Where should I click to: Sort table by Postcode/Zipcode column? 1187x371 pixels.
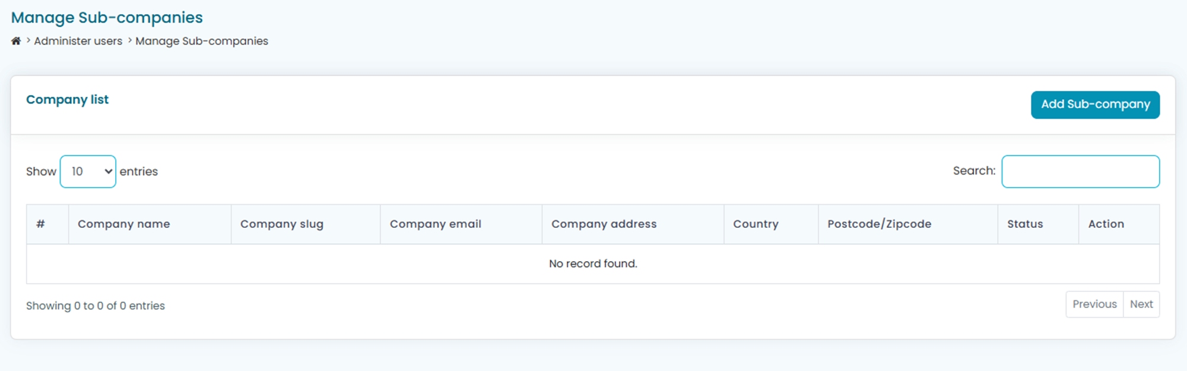[879, 224]
